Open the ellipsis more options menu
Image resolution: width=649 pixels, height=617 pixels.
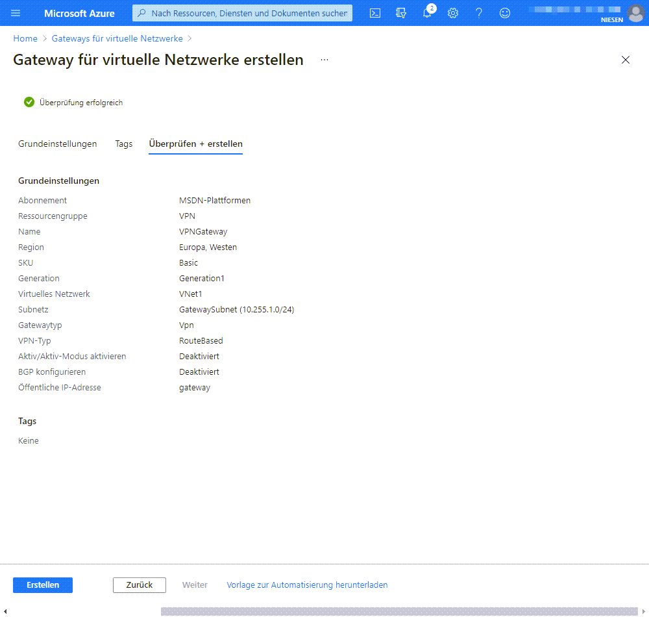point(324,60)
